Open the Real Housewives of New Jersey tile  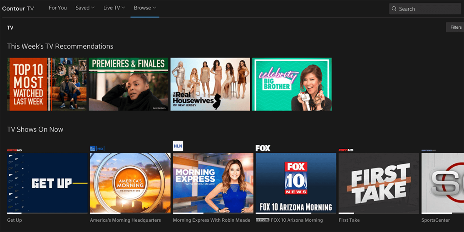pos(210,84)
